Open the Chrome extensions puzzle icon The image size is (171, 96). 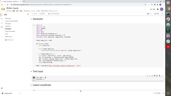click(x=157, y=5)
